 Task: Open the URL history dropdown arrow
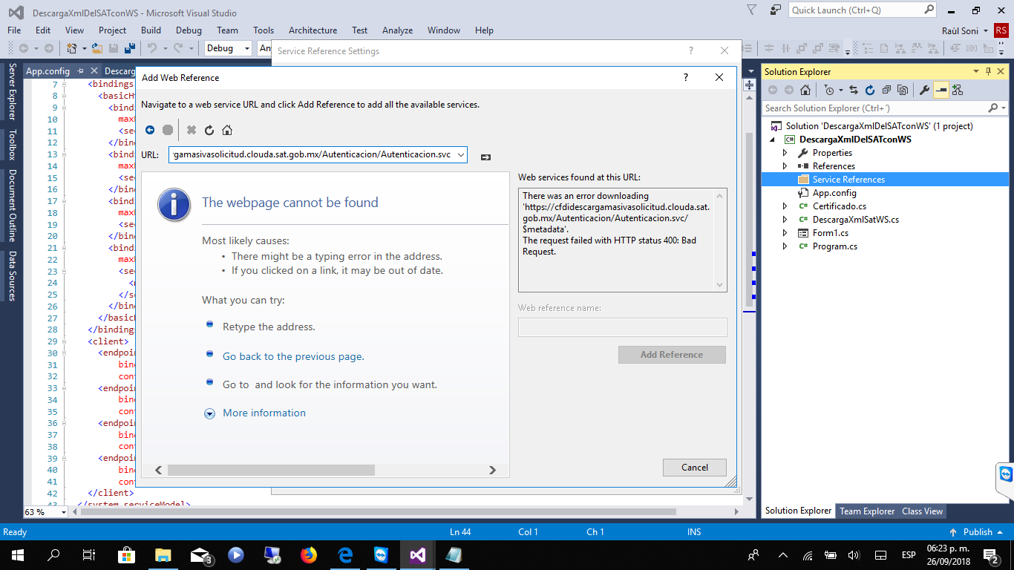[461, 154]
